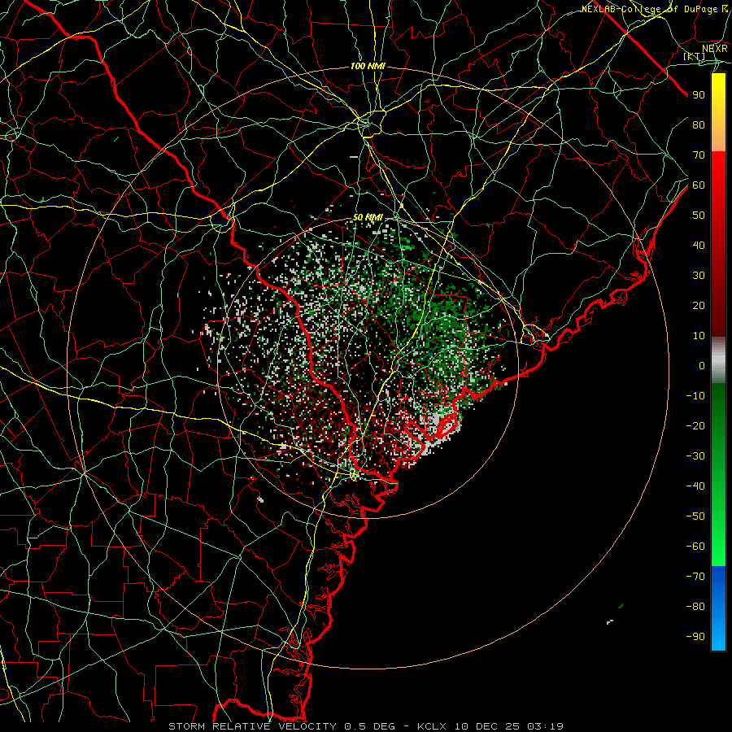Click the 0 value on velocity scale
The width and height of the screenshot is (732, 732).
702,365
